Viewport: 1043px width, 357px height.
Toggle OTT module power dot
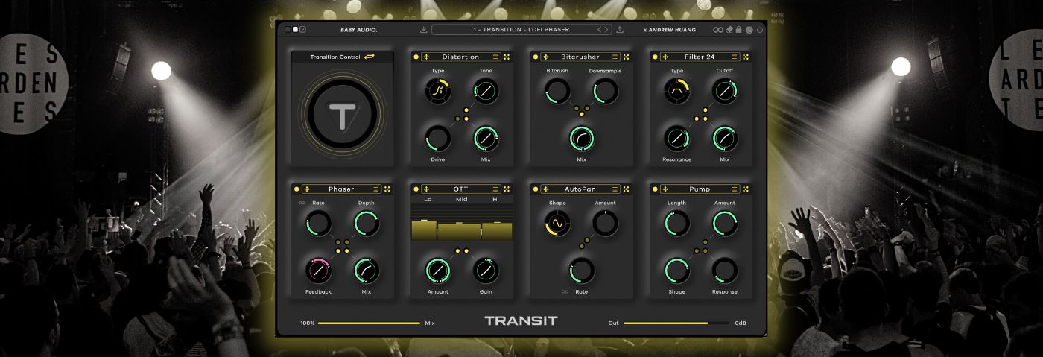[416, 189]
